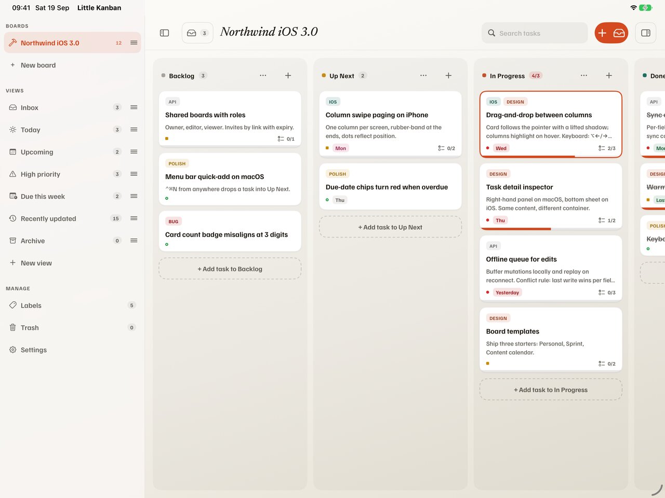Image resolution: width=665 pixels, height=498 pixels.
Task: Open the Inbox view in the sidebar
Action: click(72, 107)
